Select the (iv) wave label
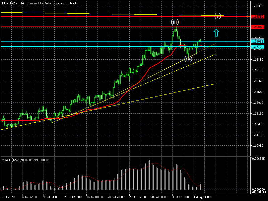Viewport: 268px width, 201px height. click(x=188, y=59)
